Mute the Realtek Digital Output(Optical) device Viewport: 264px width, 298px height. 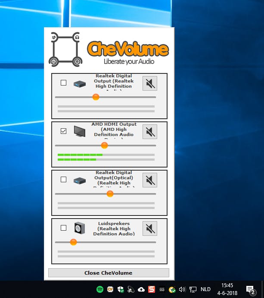click(150, 180)
